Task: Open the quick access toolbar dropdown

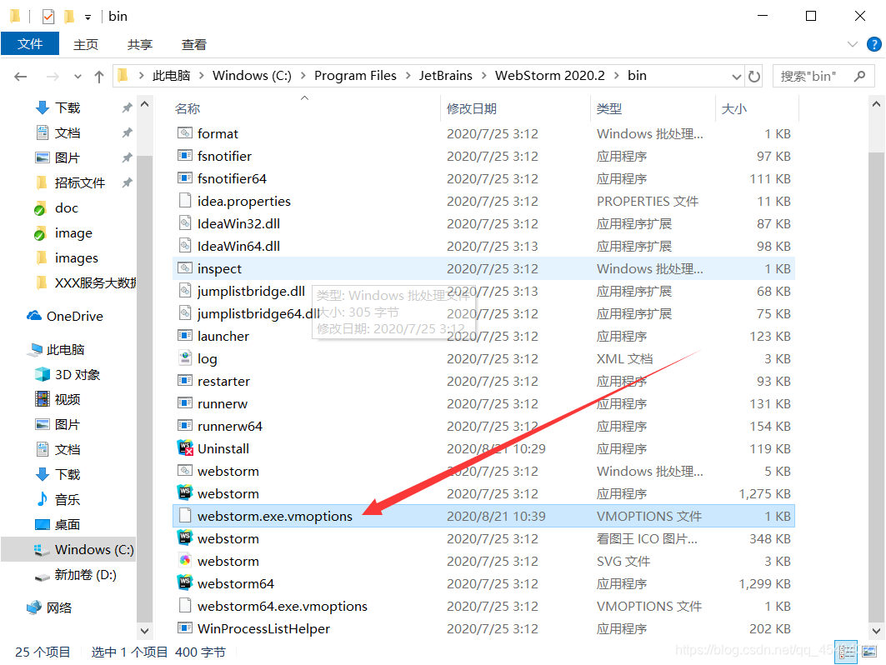Action: (x=88, y=17)
